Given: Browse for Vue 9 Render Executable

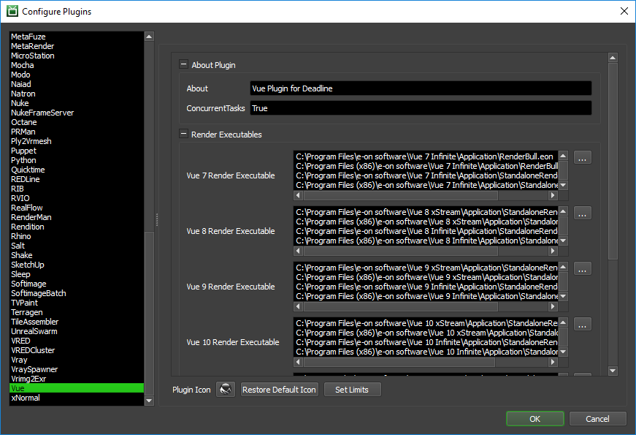Looking at the screenshot, I should click(582, 269).
